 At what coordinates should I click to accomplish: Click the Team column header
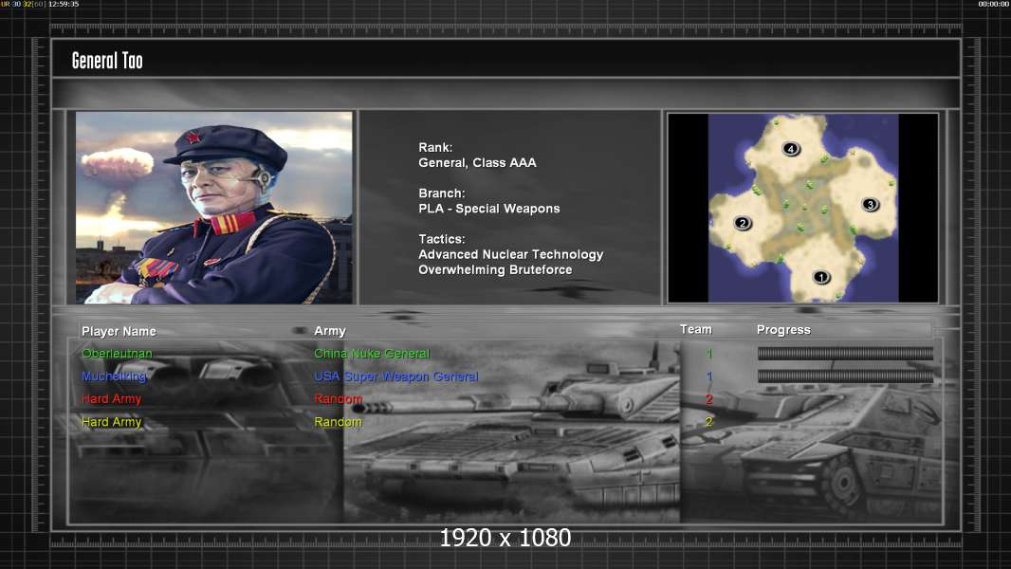[696, 329]
